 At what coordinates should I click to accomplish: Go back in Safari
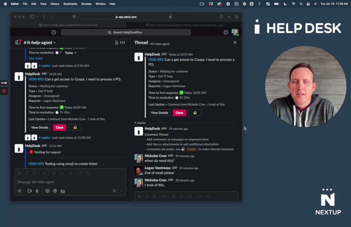click(x=44, y=17)
